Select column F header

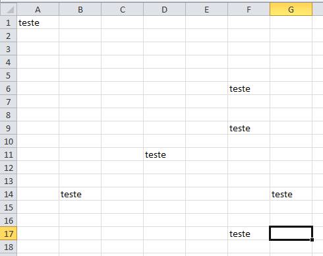point(249,9)
